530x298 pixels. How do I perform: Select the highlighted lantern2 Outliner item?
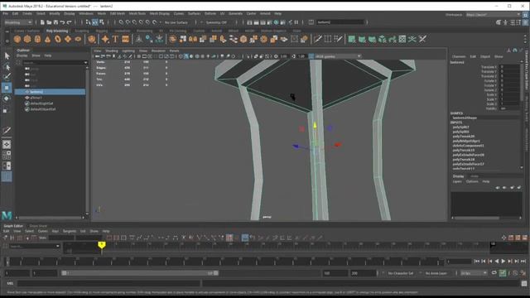coord(50,92)
